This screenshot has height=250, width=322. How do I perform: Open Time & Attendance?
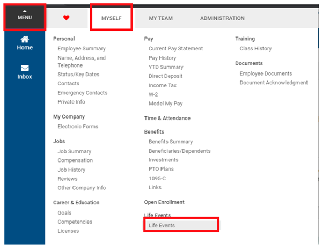click(167, 118)
